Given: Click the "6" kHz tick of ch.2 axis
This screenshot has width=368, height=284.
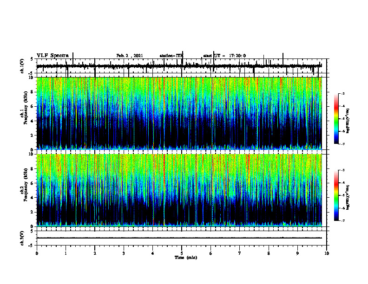Looking at the screenshot, I should [x=33, y=183].
